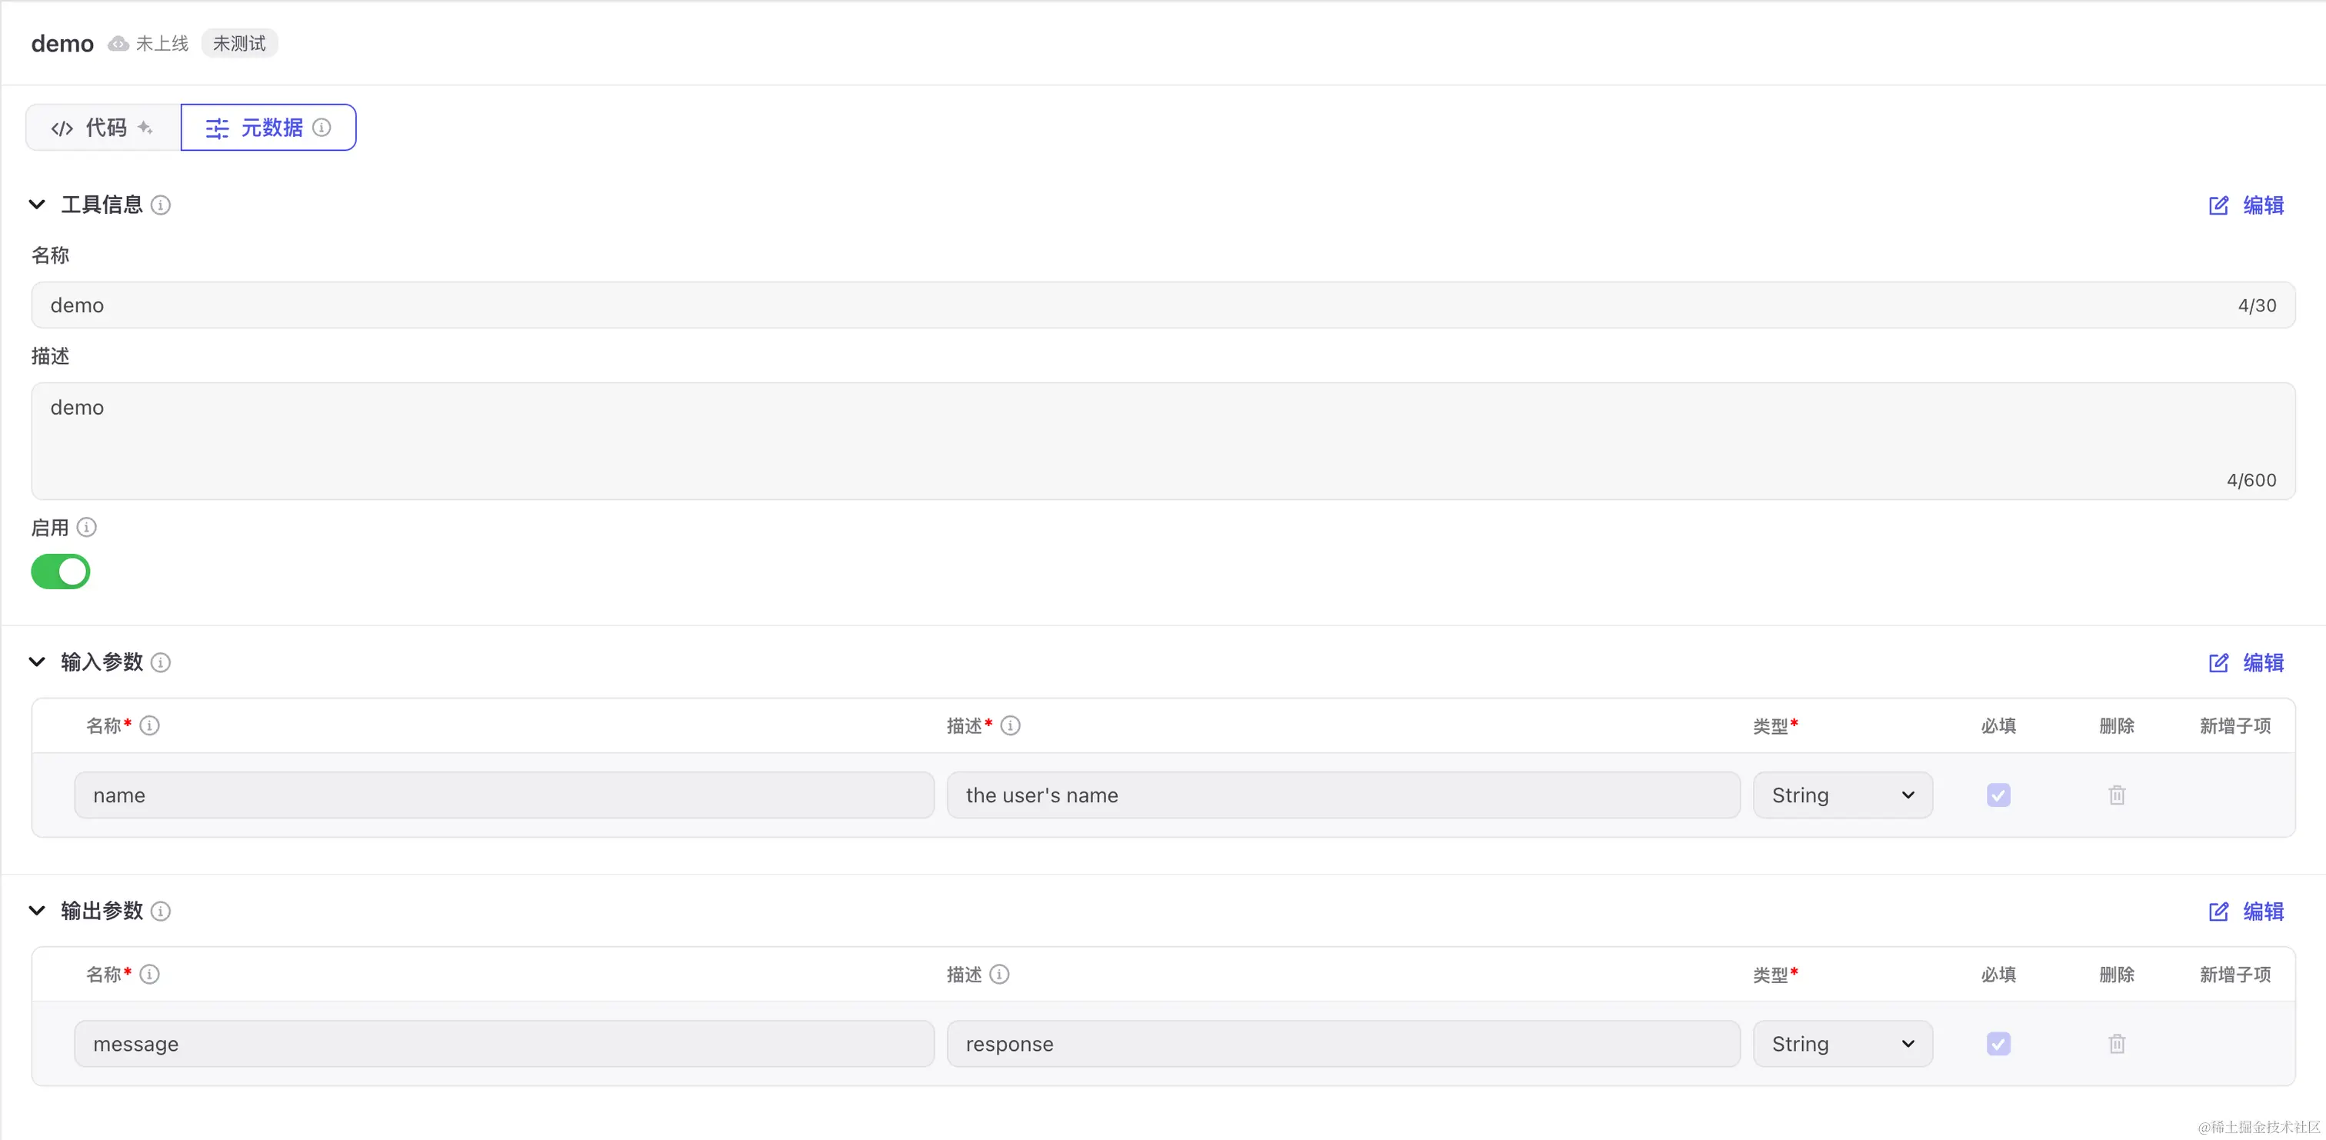Delete the message output parameter
The width and height of the screenshot is (2326, 1140).
[2117, 1043]
